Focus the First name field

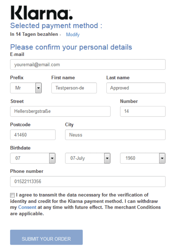(74, 88)
